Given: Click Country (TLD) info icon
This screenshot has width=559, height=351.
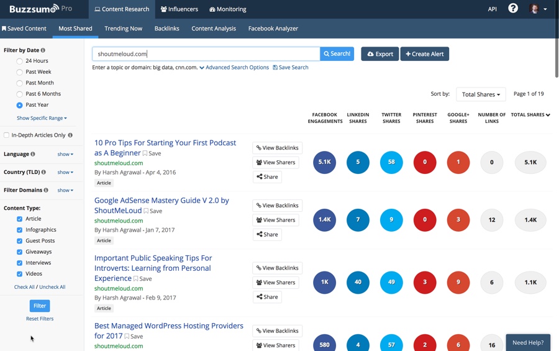Looking at the screenshot, I should pos(43,172).
